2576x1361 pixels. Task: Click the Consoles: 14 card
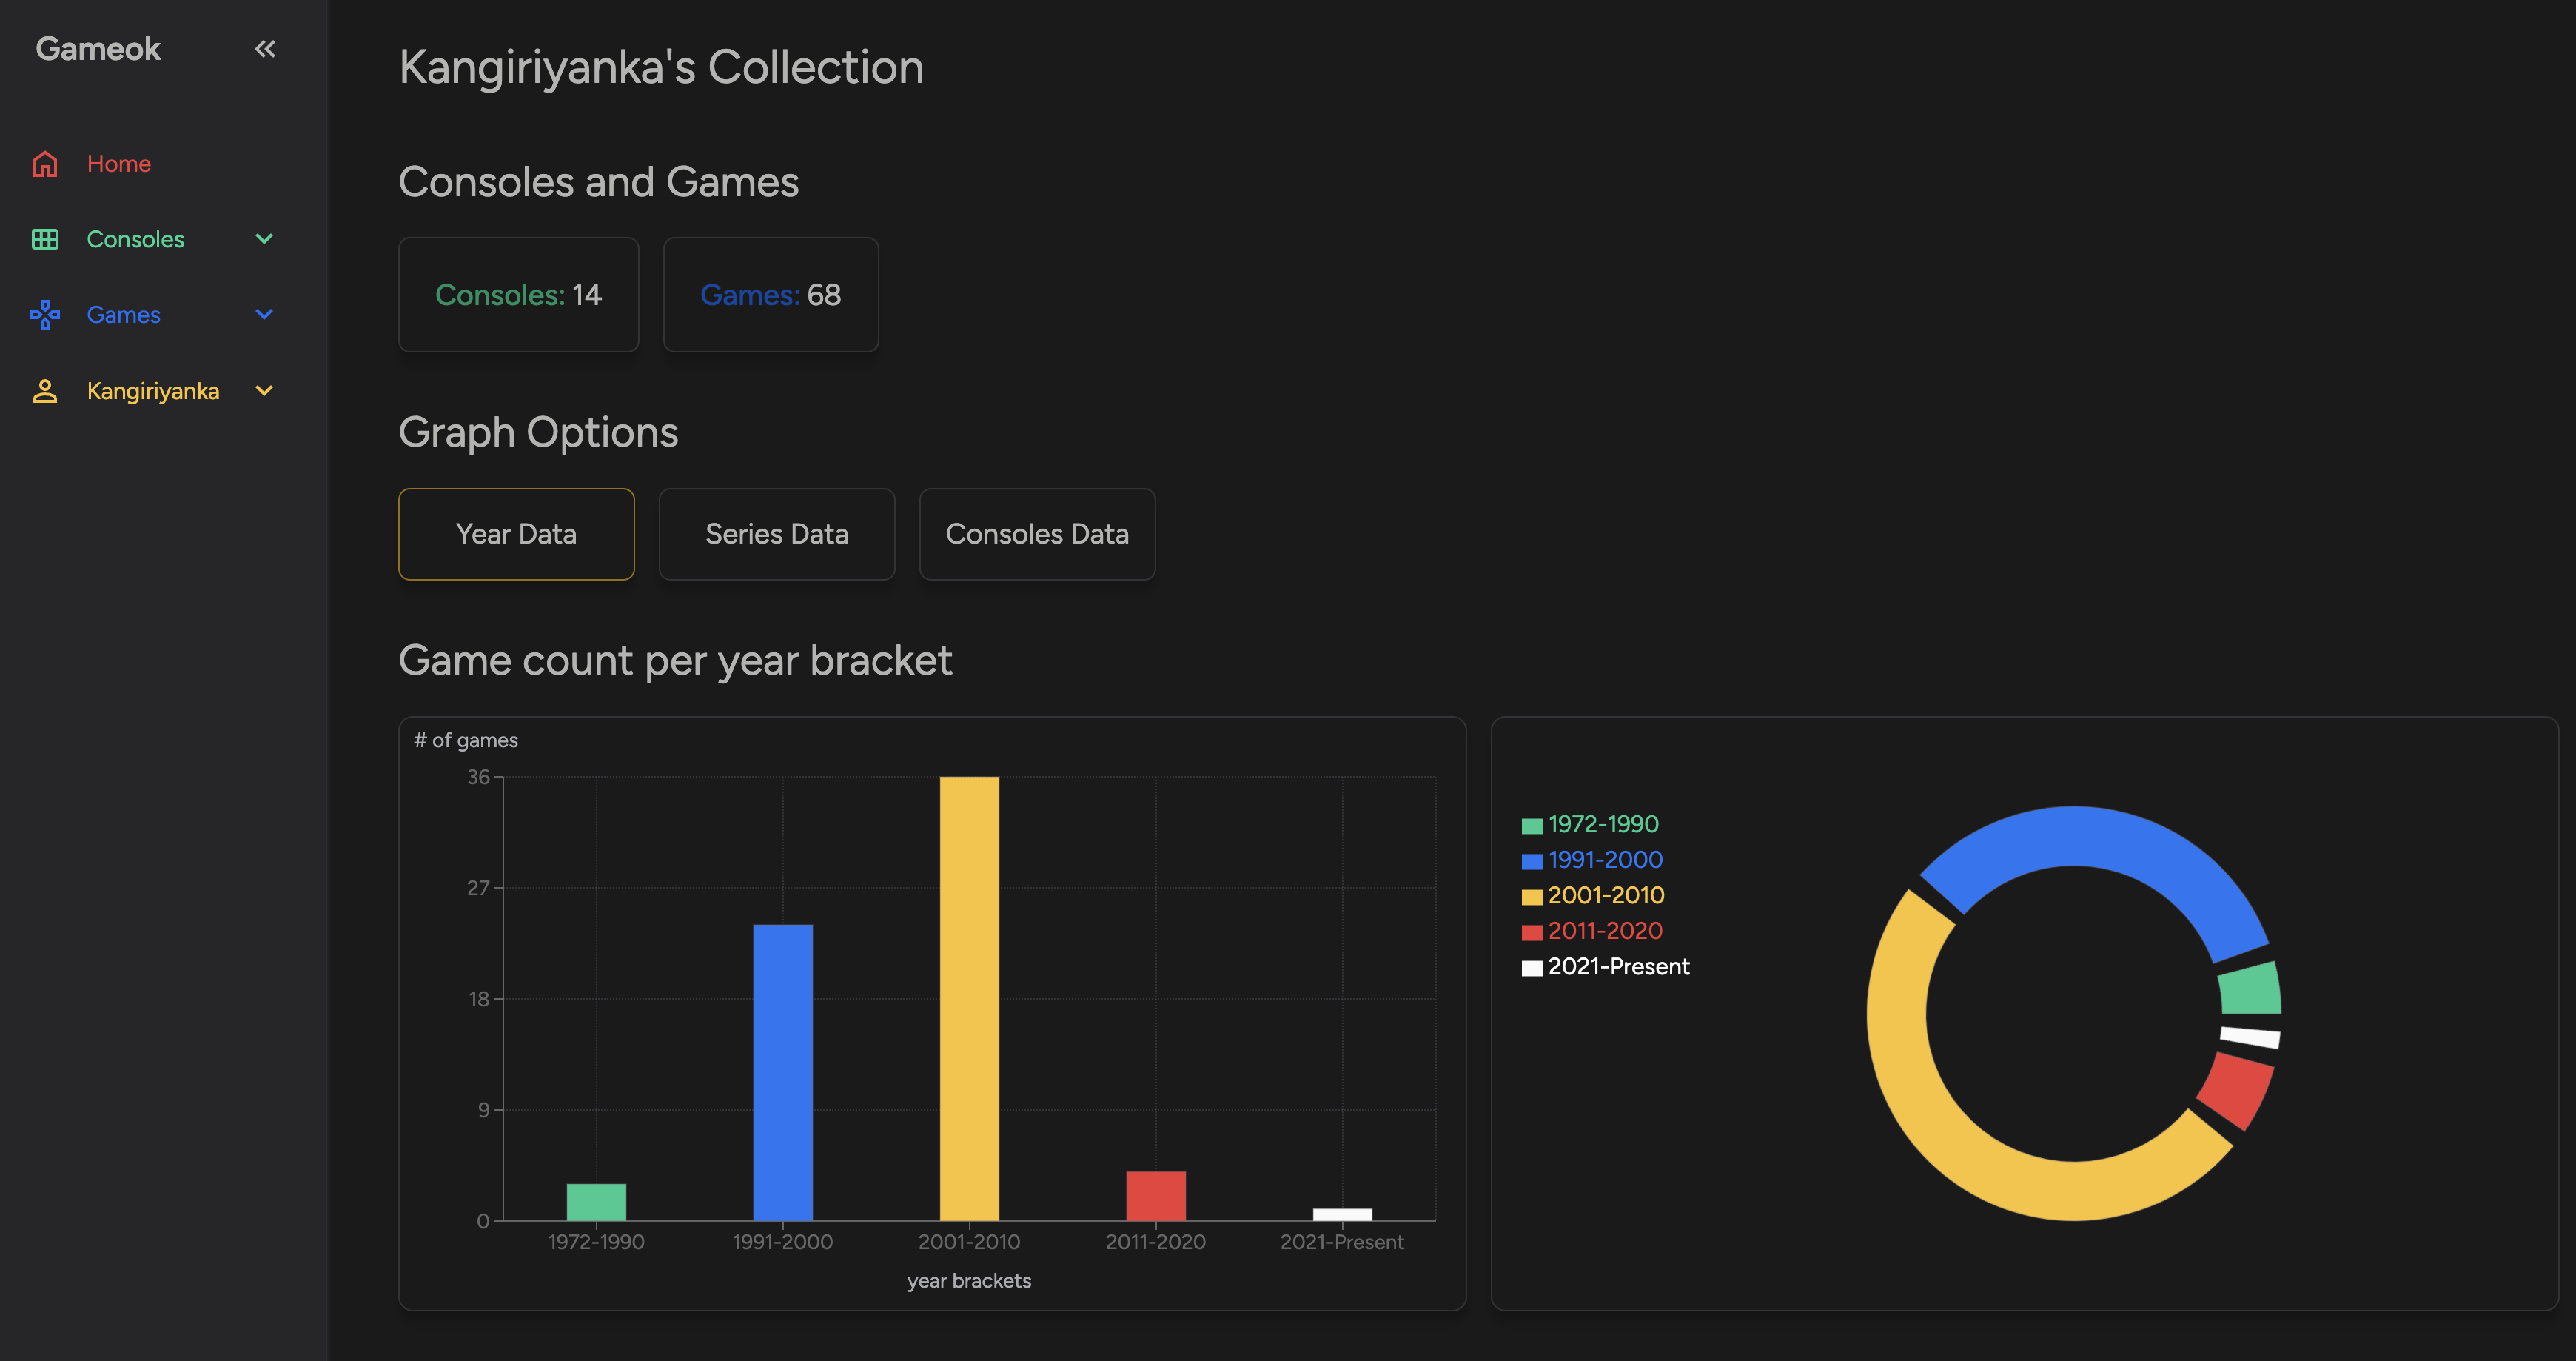[518, 295]
